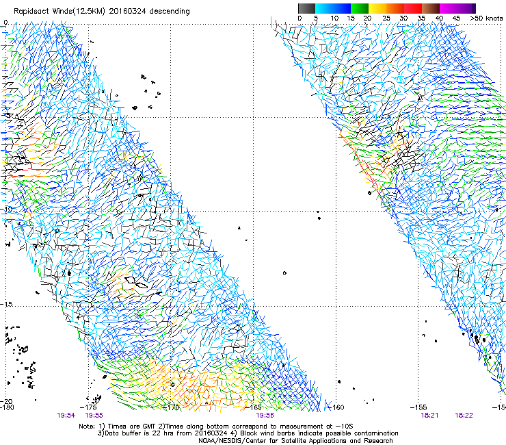This screenshot has width=506, height=445.
Task: Click the -20 latitude axis label
Action: point(6,401)
